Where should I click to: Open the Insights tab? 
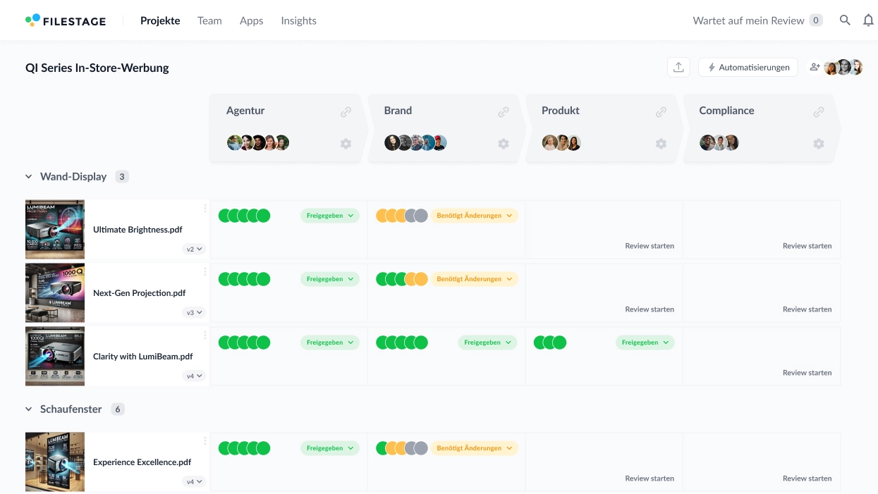pos(298,20)
